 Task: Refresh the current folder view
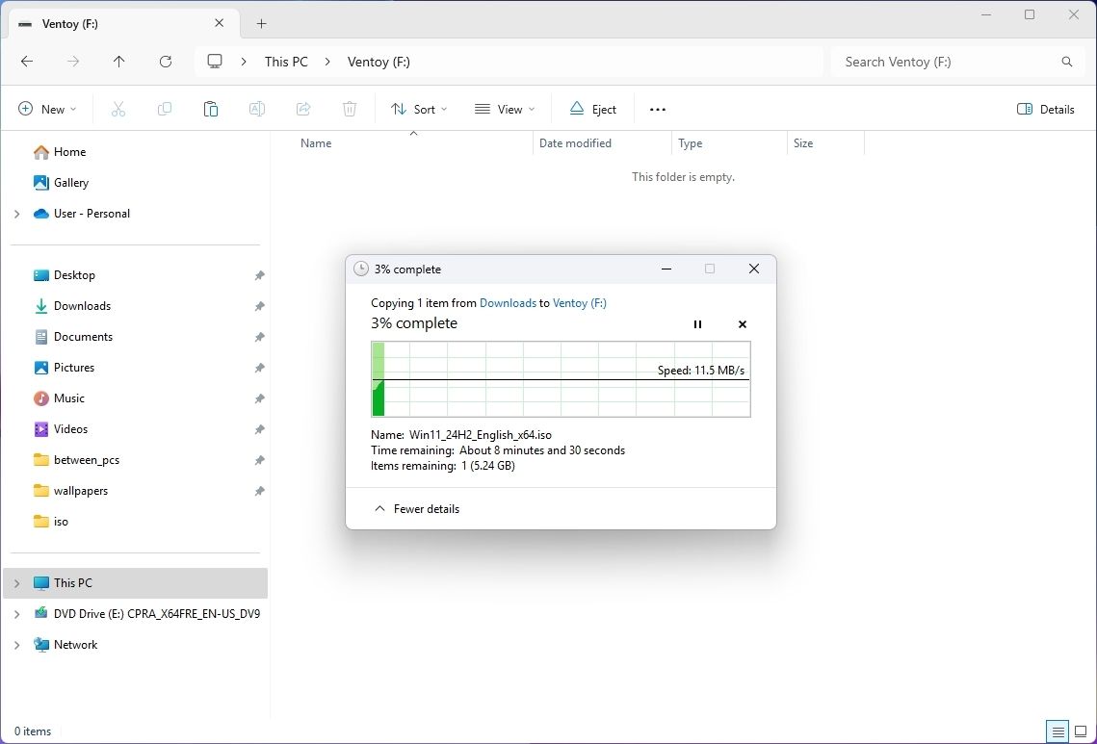click(x=166, y=61)
